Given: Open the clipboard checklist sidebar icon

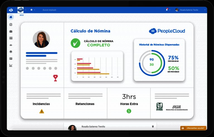Looking at the screenshot, I should 11,25.
